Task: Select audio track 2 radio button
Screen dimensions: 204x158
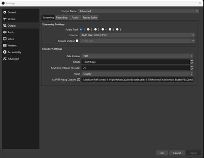Action: click(x=88, y=29)
